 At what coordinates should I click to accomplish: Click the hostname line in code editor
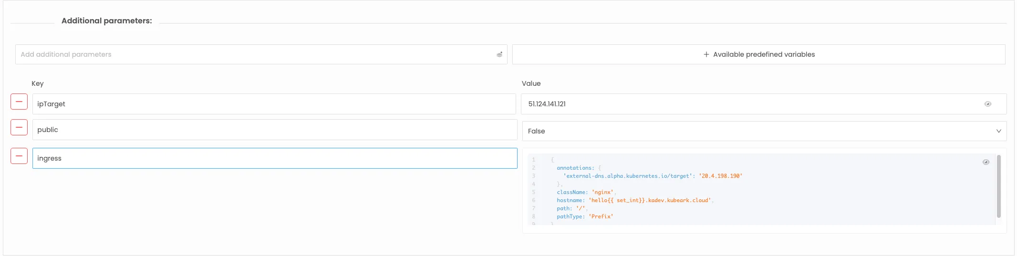pos(635,200)
